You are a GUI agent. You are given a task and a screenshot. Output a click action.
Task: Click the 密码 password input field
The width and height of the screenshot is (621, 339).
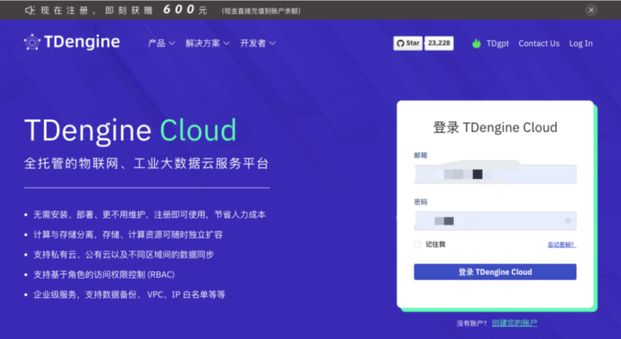click(495, 221)
